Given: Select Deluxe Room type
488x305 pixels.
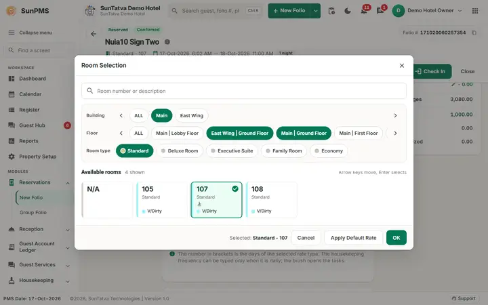Looking at the screenshot, I should point(180,151).
